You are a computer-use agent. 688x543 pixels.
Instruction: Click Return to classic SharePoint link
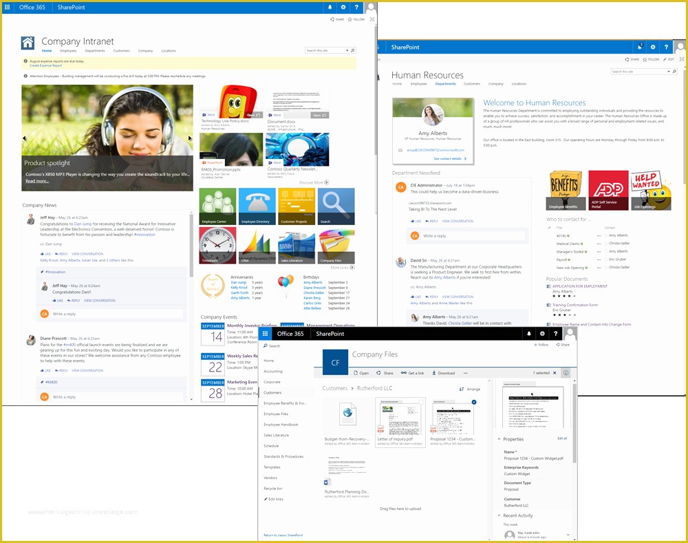point(283,535)
